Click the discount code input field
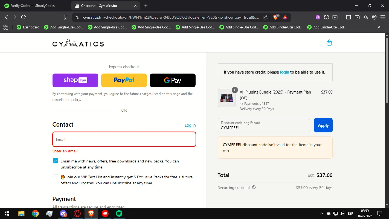 click(264, 125)
